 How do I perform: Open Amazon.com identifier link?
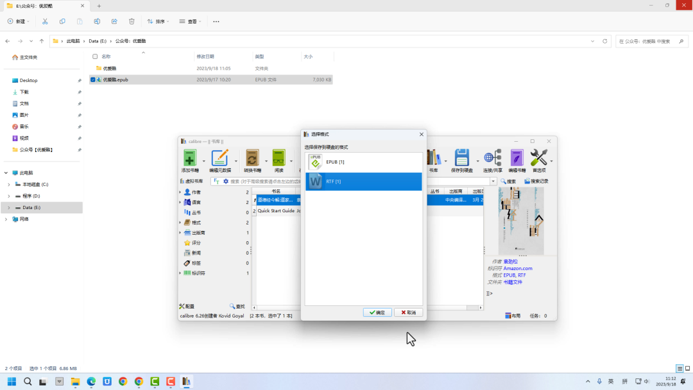[x=518, y=269]
